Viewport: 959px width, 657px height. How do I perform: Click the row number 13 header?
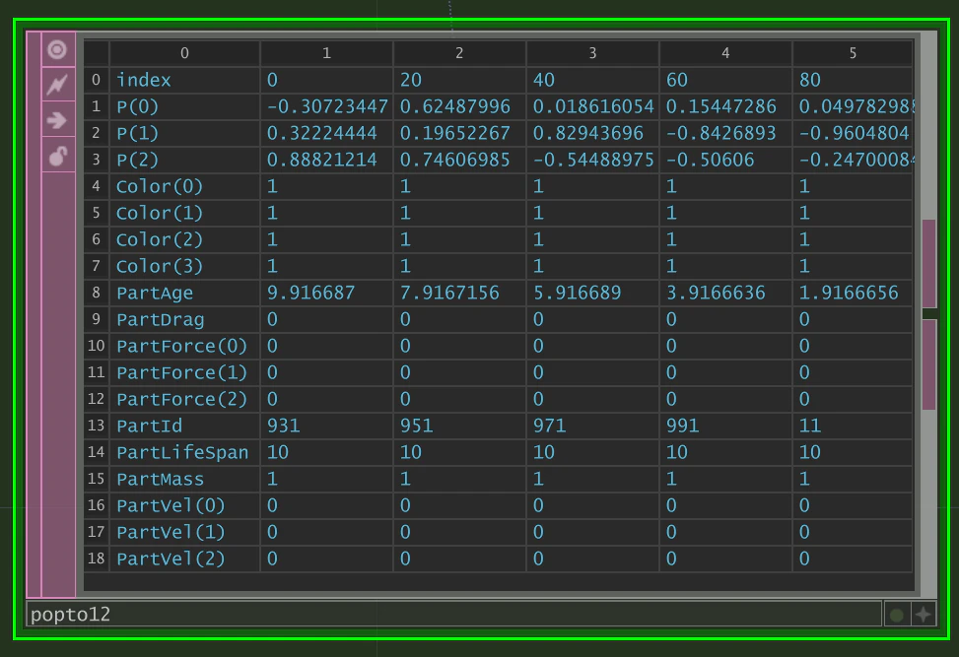coord(96,426)
